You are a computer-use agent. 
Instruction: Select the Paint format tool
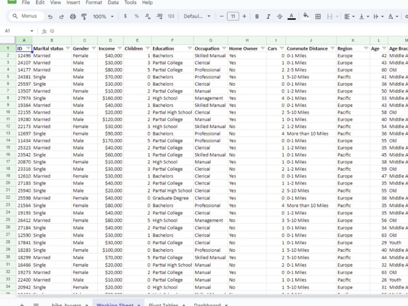click(84, 16)
